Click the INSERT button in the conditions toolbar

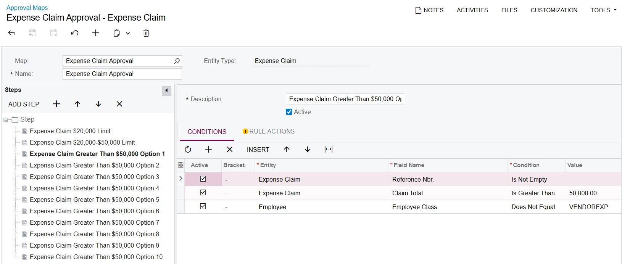tap(258, 150)
